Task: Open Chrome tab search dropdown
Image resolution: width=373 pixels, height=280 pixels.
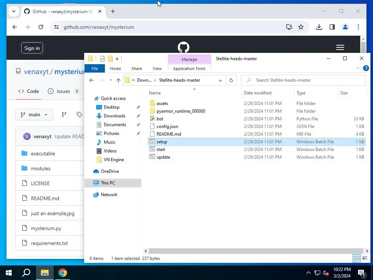Action: (14, 11)
